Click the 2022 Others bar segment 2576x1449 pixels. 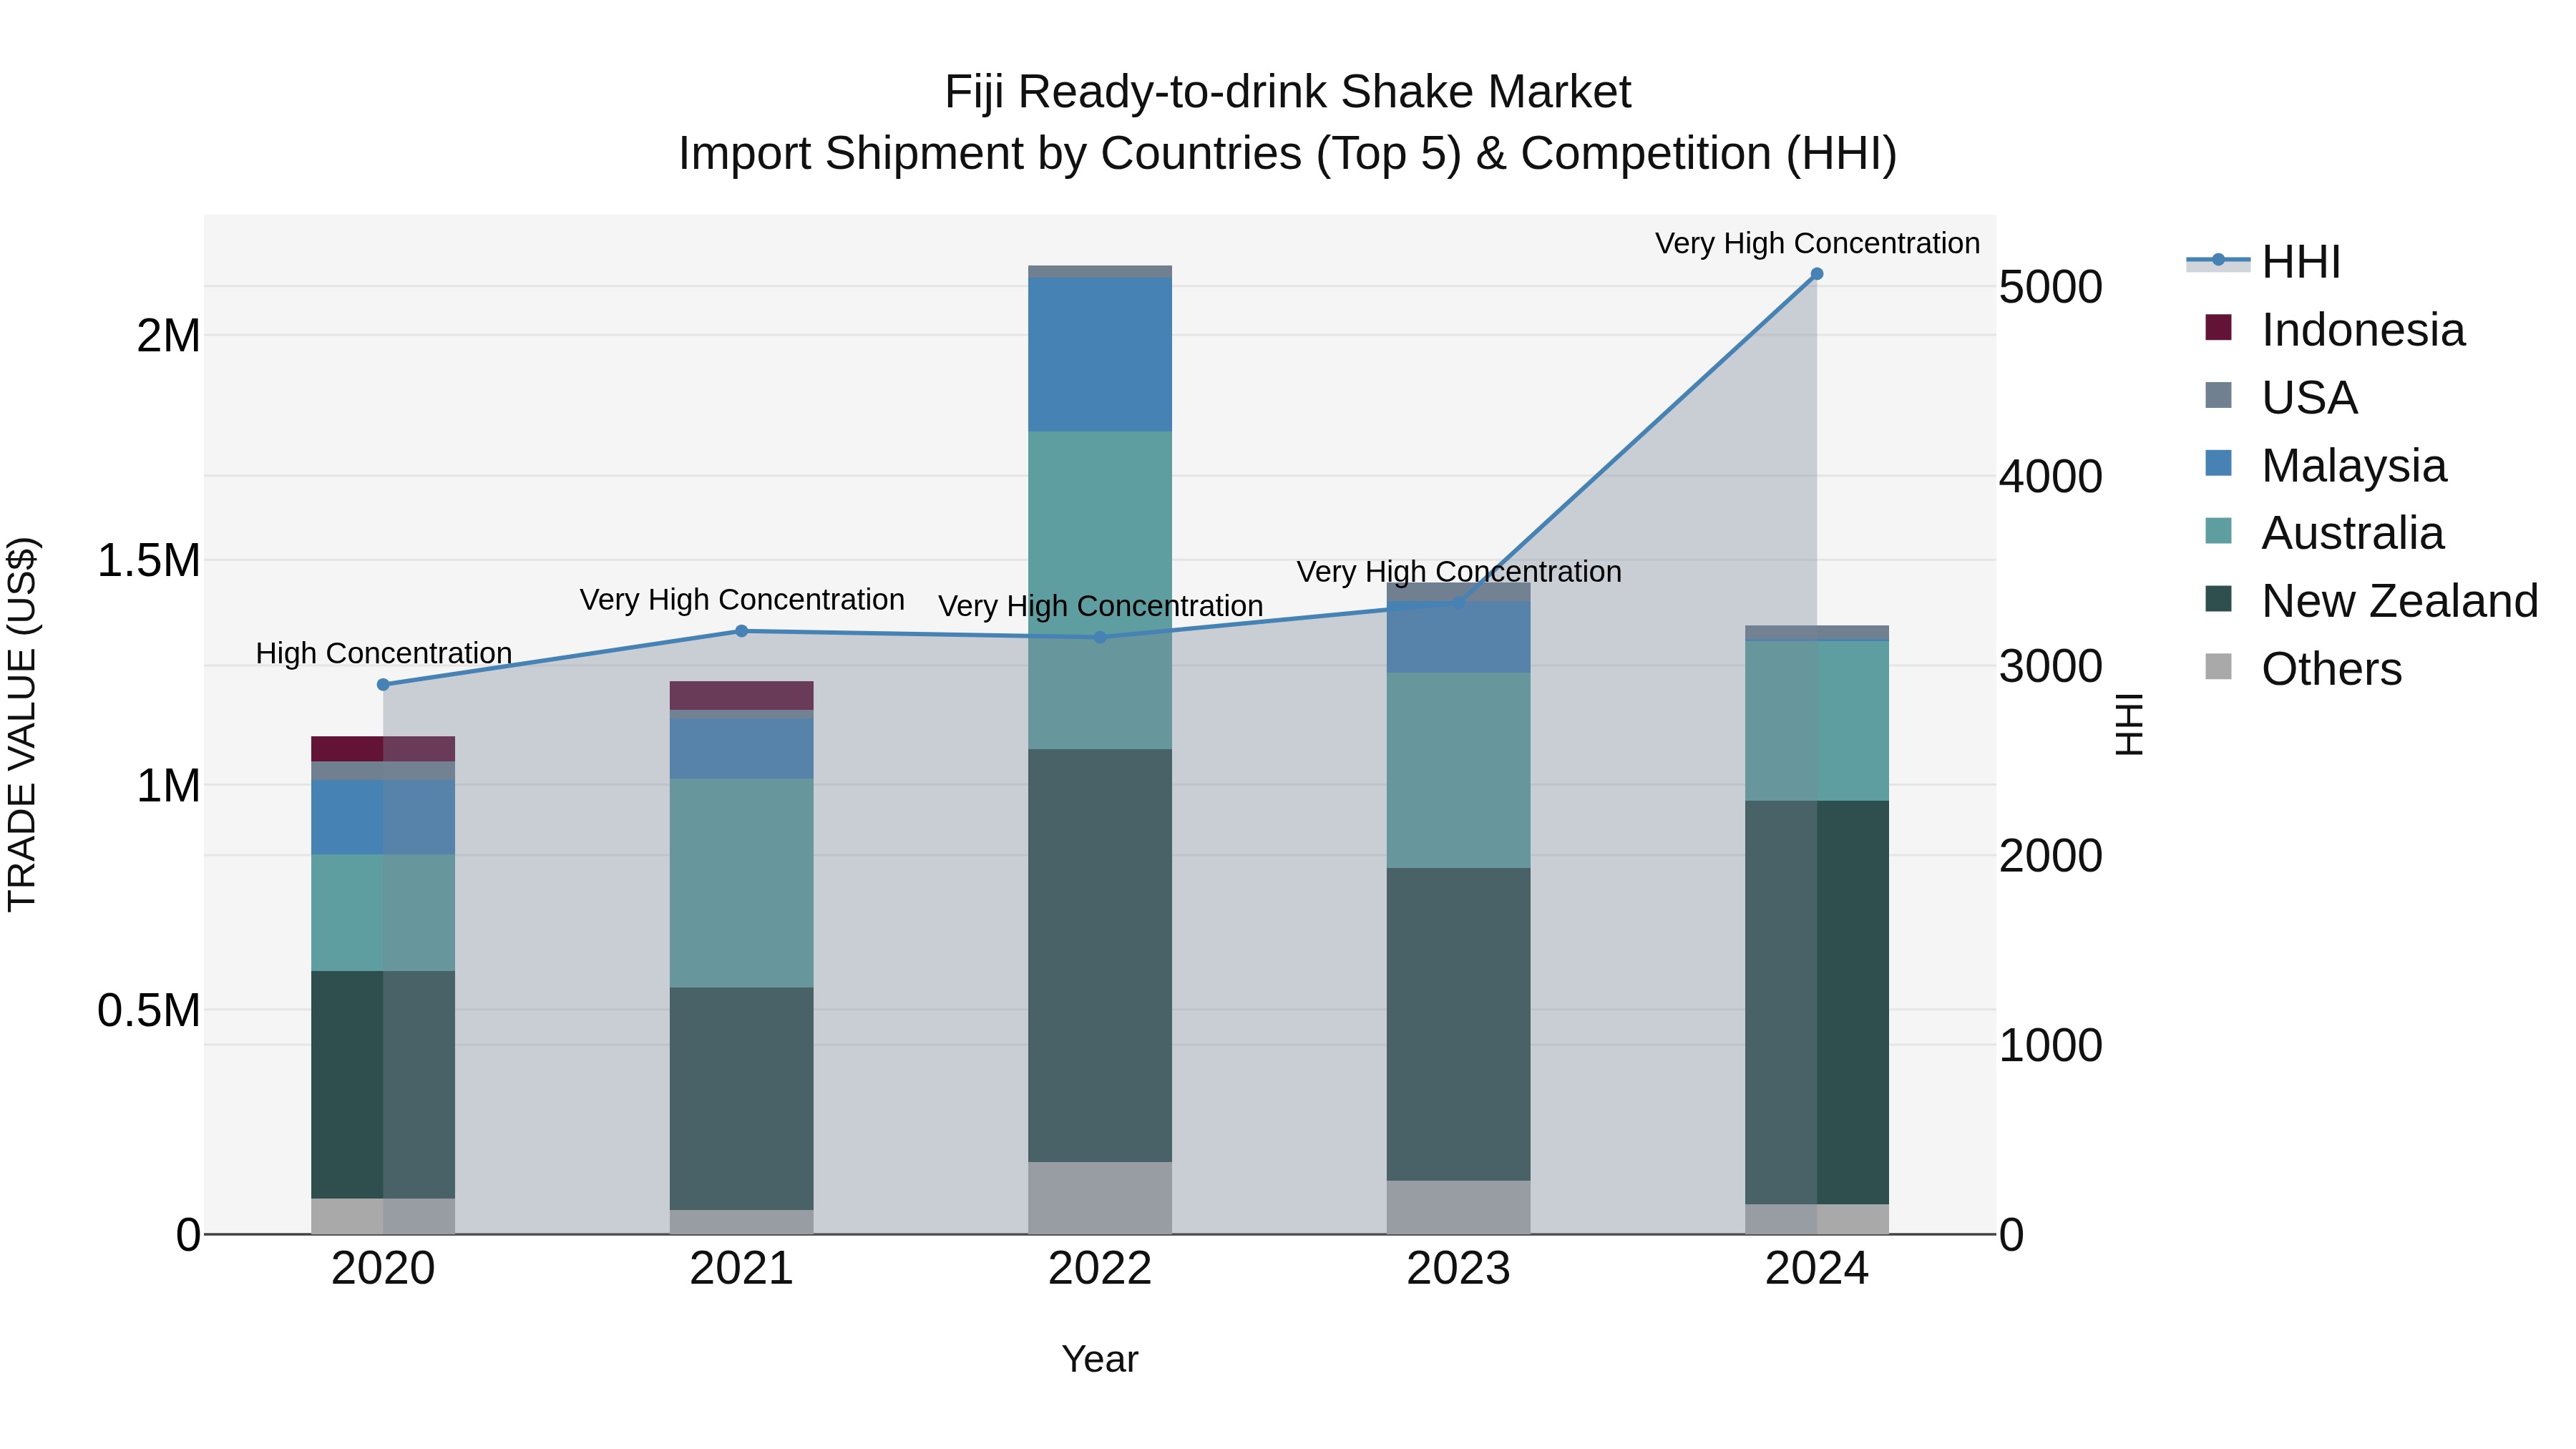tap(1100, 1198)
